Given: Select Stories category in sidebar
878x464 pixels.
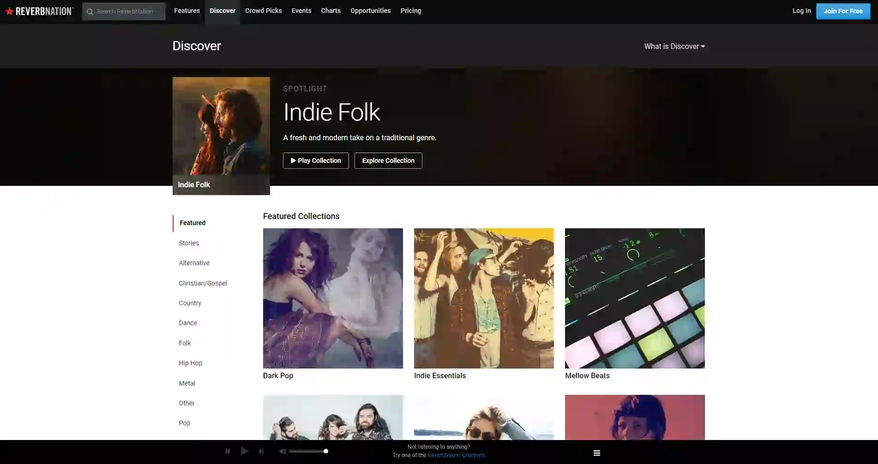Looking at the screenshot, I should coord(189,243).
